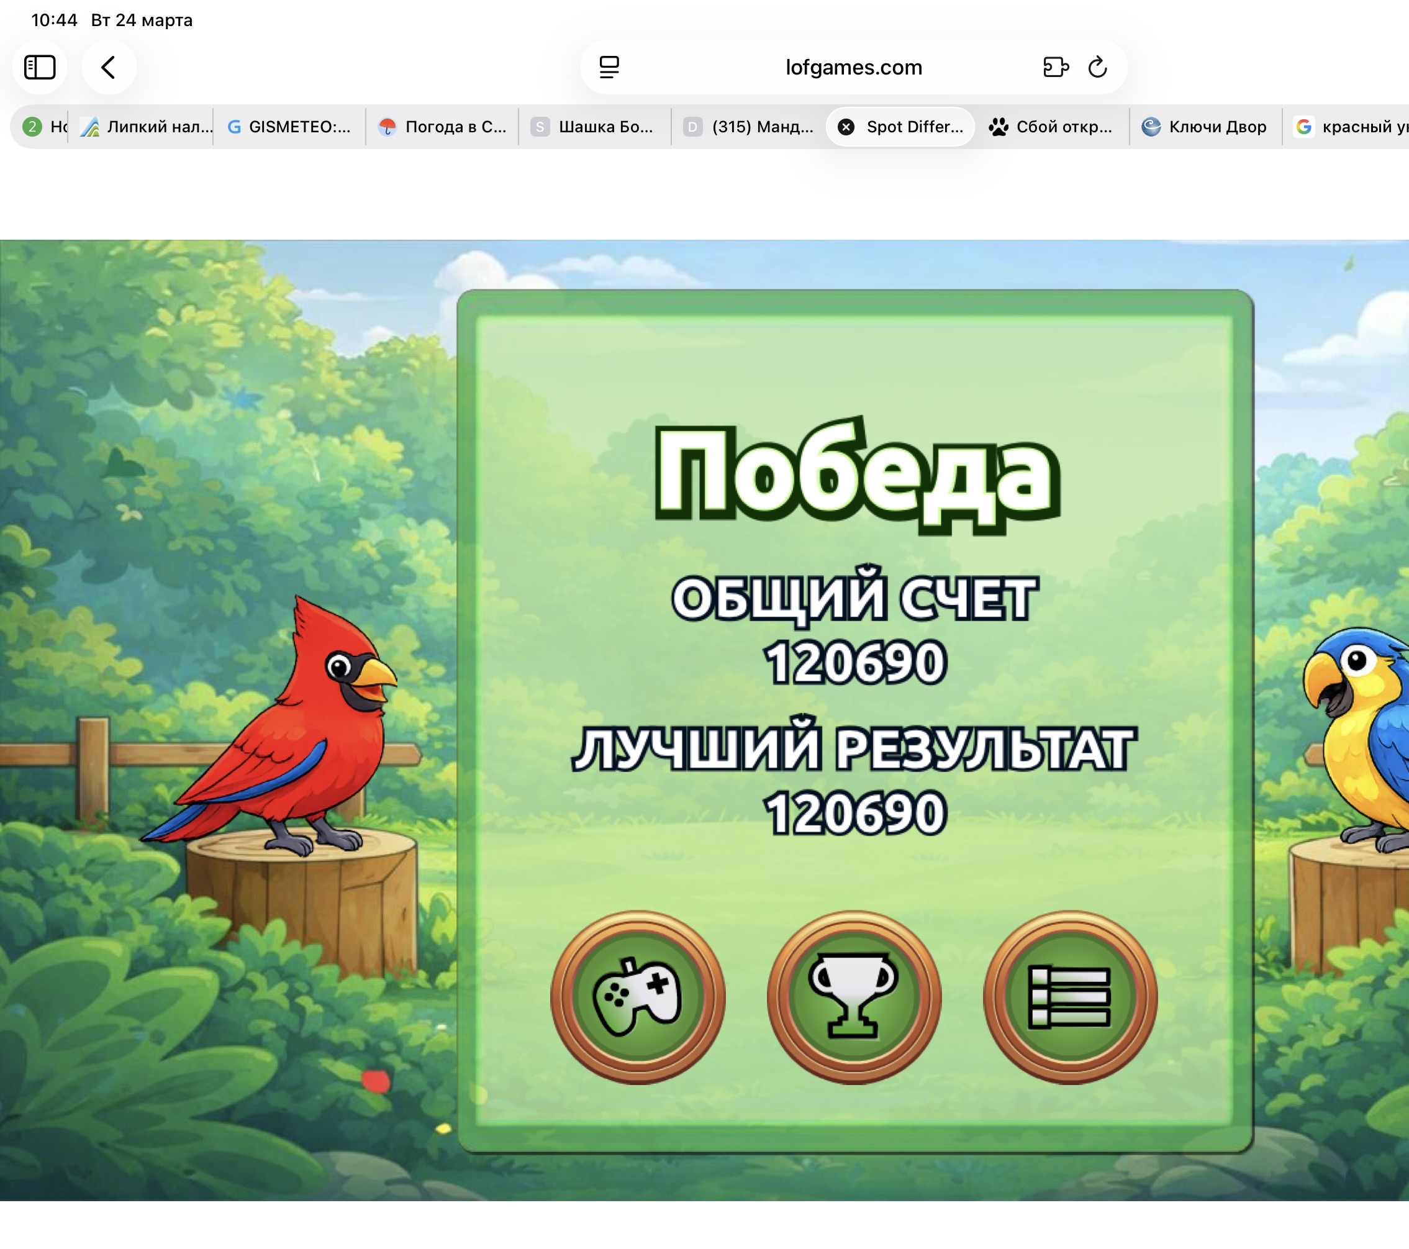The height and width of the screenshot is (1249, 1409).
Task: Open the Липкий нал... tab
Action: [x=146, y=127]
